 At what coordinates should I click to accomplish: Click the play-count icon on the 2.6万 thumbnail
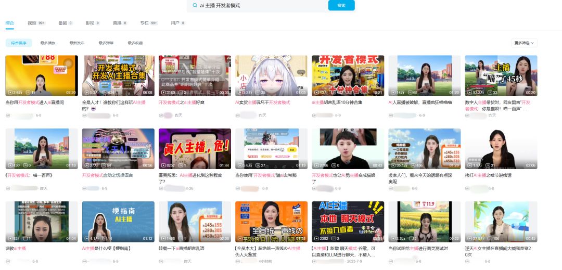(x=10, y=93)
